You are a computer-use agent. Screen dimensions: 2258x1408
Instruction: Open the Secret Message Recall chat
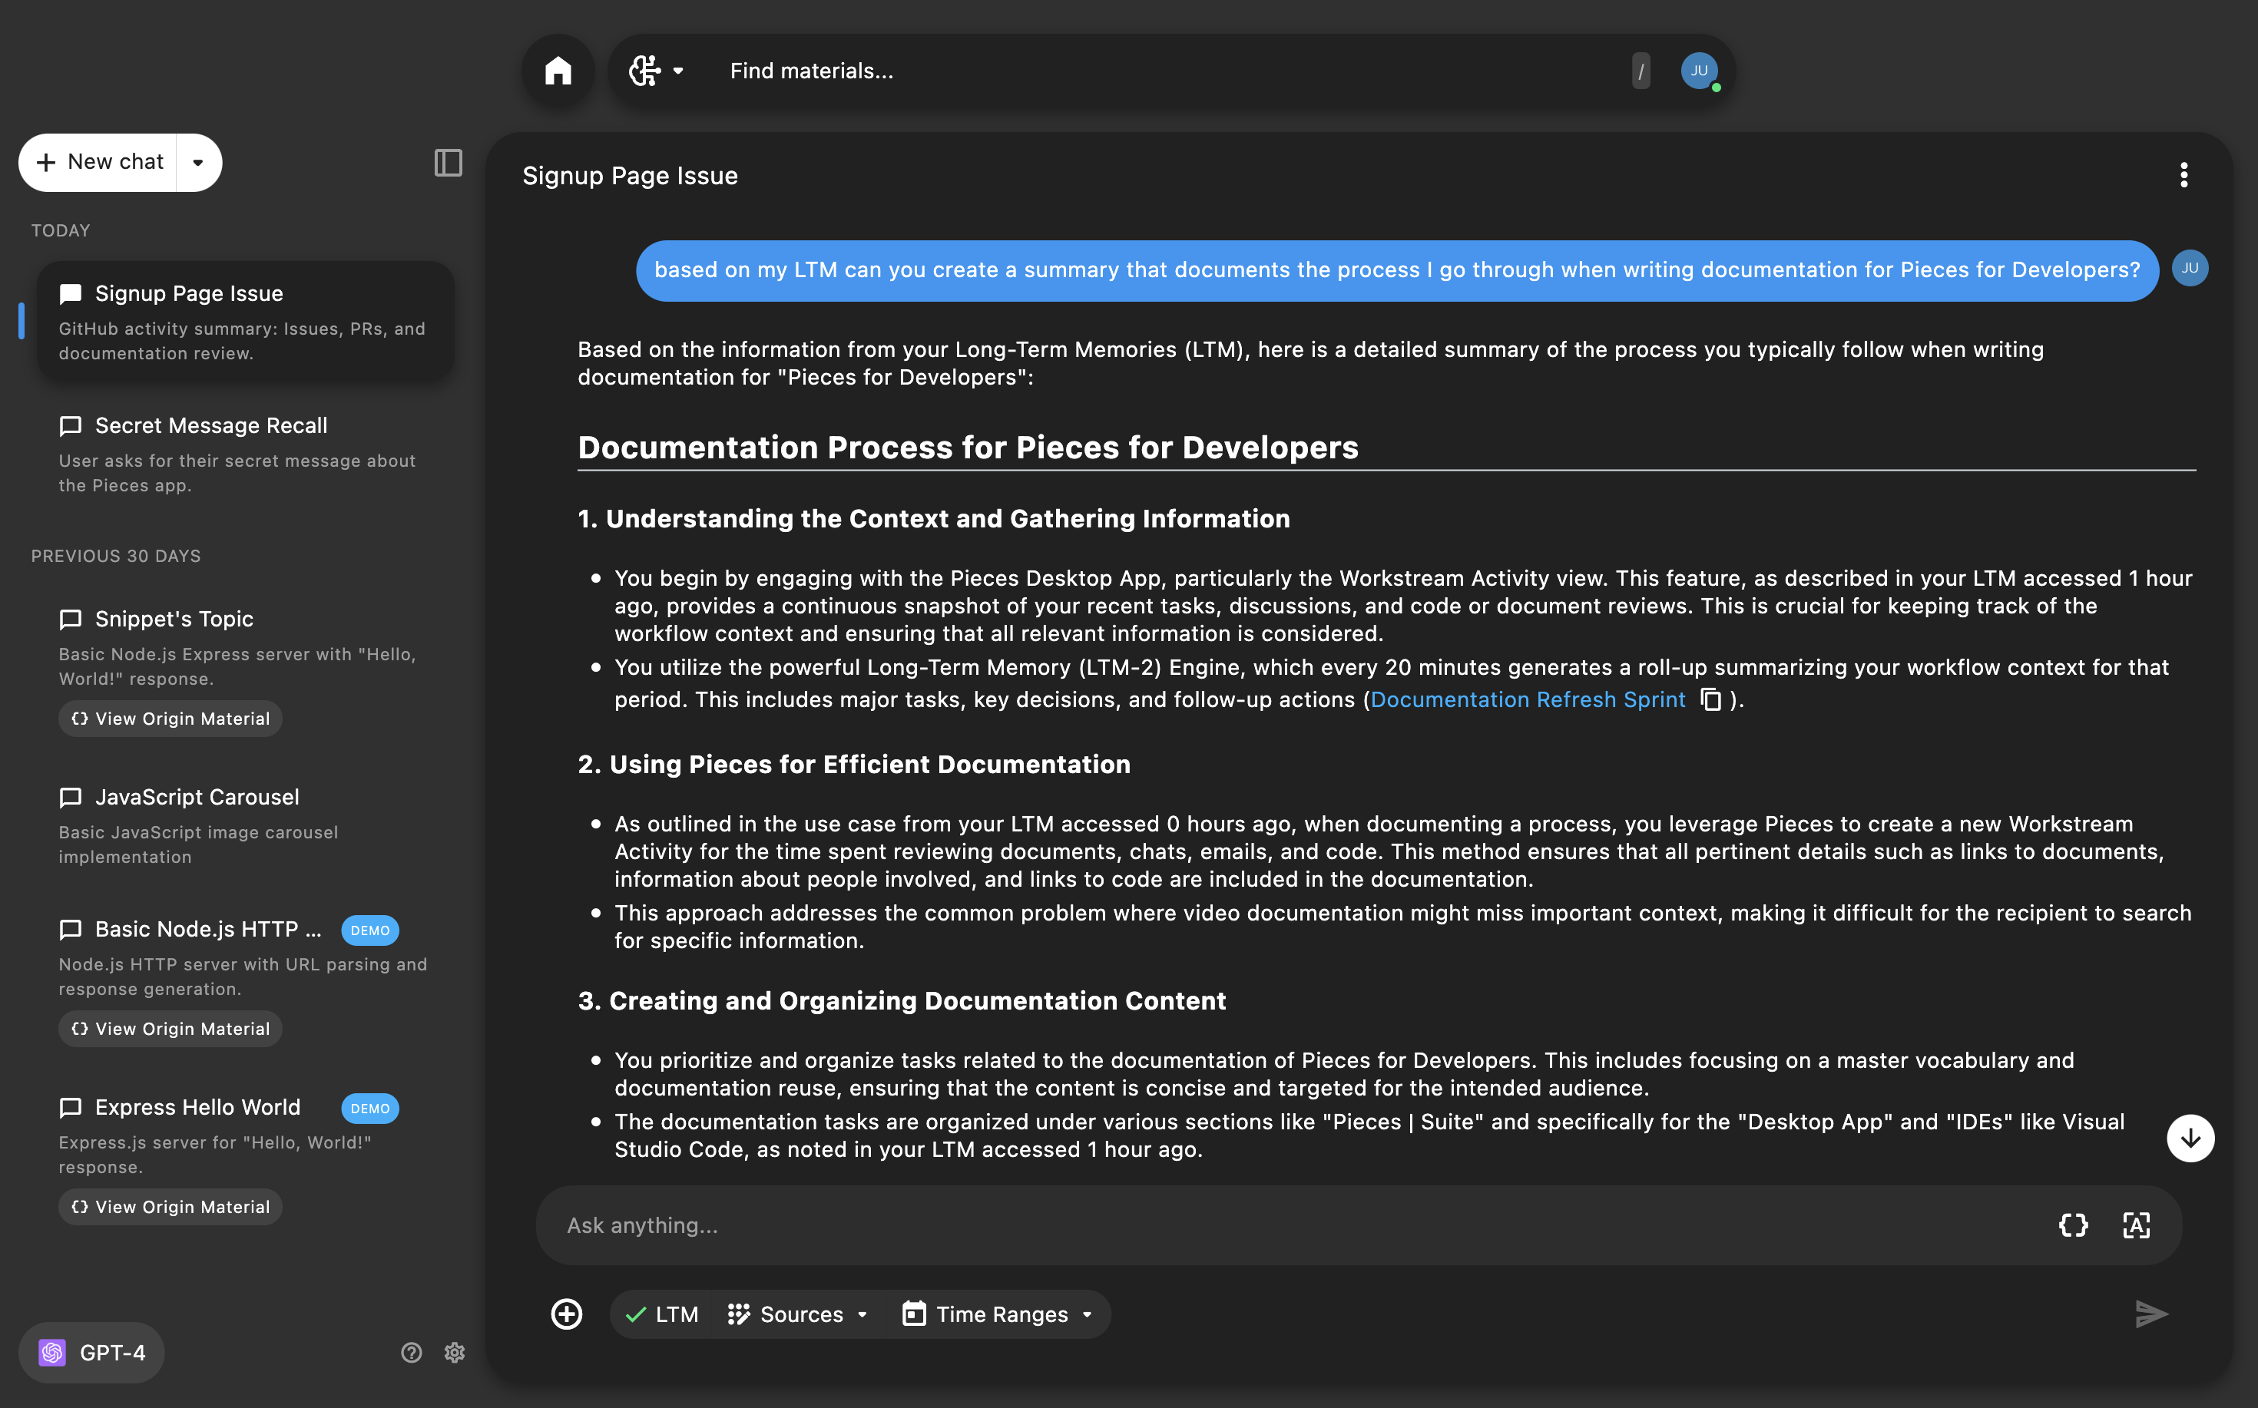245,454
